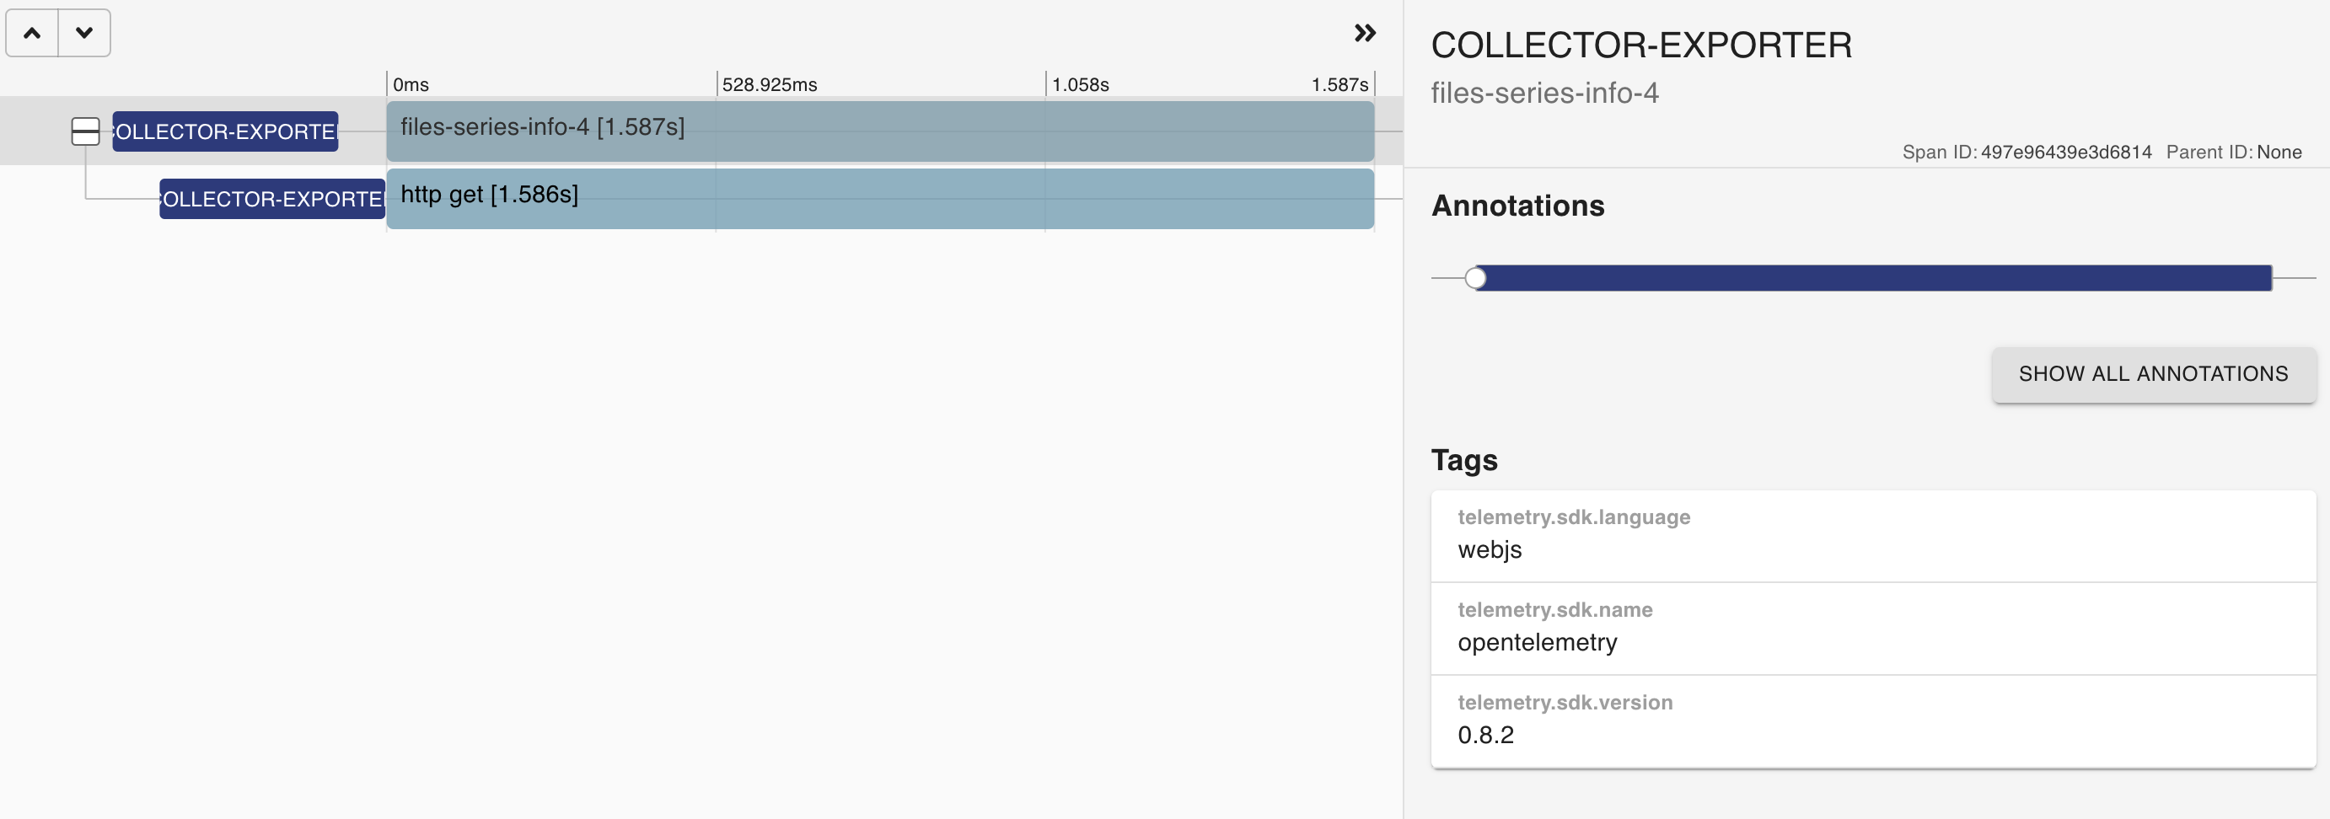Screen dimensions: 2330x819
Task: Click the telemetry.sdk.name tag row
Action: [x=1872, y=629]
